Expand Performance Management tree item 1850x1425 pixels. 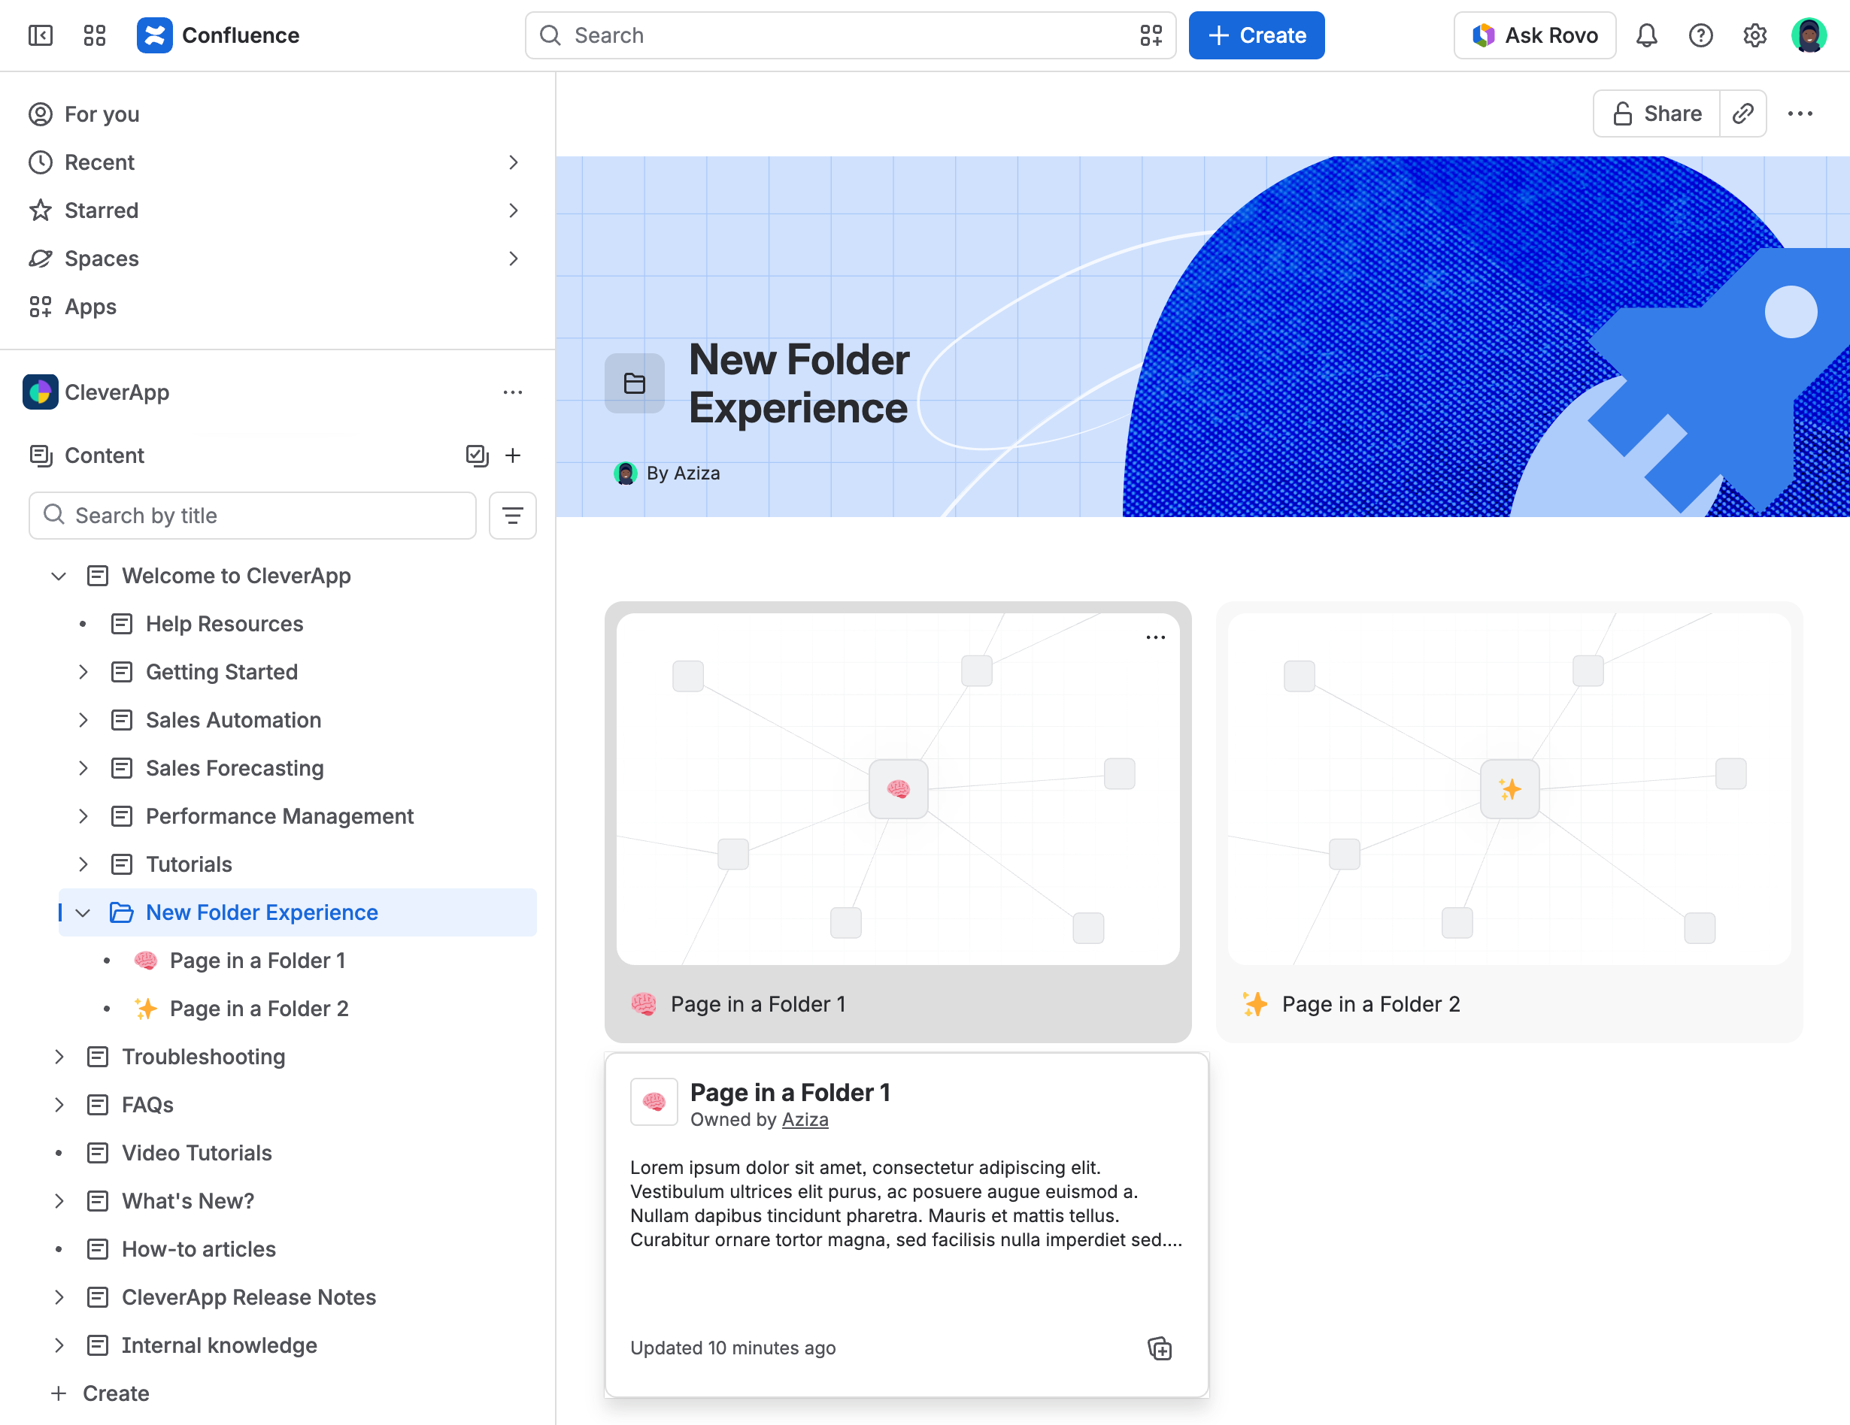[82, 817]
